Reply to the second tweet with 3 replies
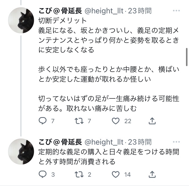The height and width of the screenshot is (186, 189). [x=43, y=174]
